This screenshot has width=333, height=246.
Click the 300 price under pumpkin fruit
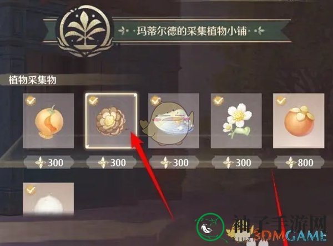(x=49, y=163)
